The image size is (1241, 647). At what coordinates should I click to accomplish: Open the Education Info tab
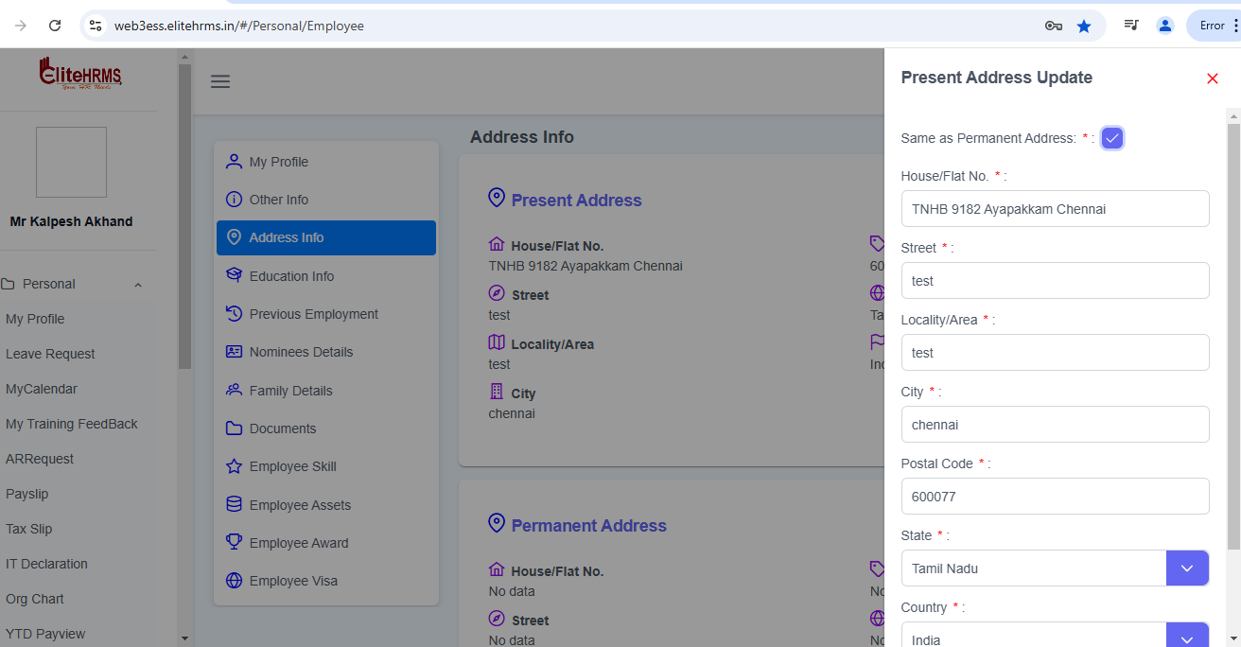[x=291, y=276]
